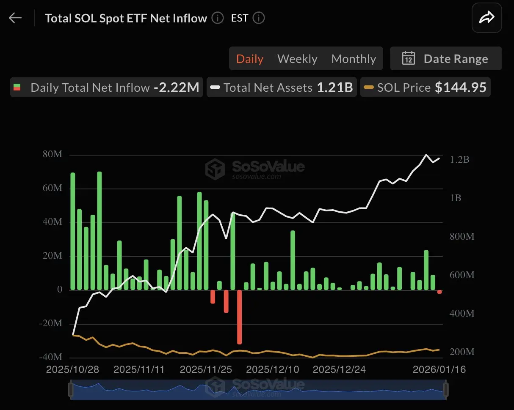
Task: Click the 2025/12/10 x-axis date label
Action: [x=273, y=369]
